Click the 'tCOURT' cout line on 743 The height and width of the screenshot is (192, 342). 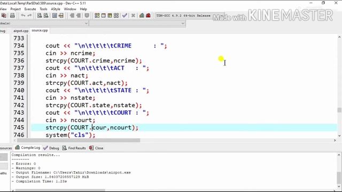coord(97,113)
